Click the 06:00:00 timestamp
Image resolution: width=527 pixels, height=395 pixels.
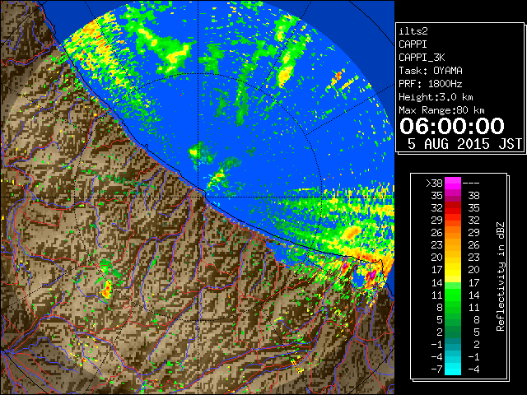click(x=452, y=126)
